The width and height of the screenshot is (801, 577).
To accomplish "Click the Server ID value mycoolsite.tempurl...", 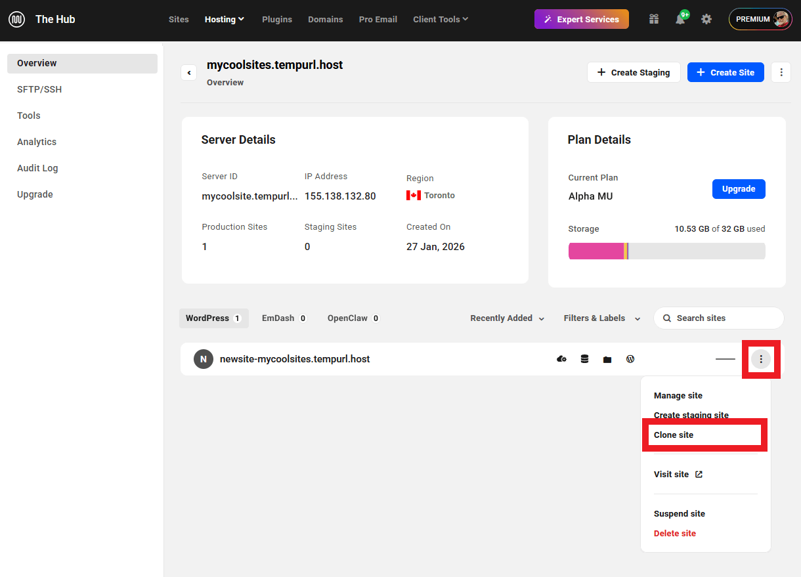I will (x=249, y=196).
